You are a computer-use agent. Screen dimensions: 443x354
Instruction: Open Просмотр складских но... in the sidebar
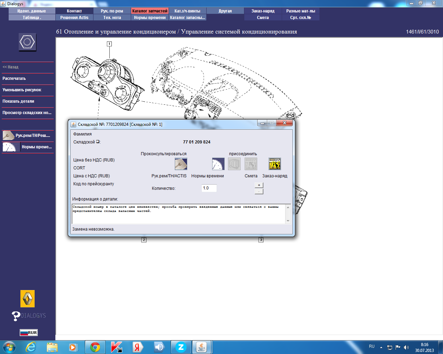click(28, 113)
